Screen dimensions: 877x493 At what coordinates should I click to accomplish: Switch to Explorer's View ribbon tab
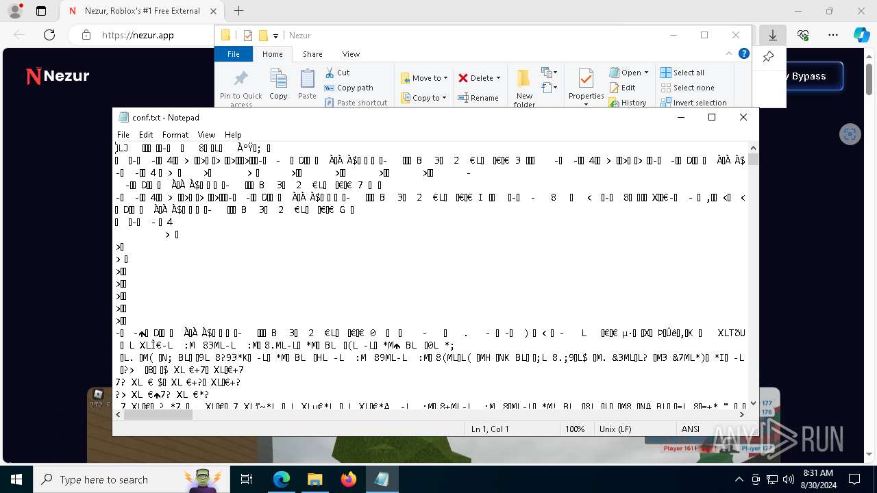click(351, 54)
